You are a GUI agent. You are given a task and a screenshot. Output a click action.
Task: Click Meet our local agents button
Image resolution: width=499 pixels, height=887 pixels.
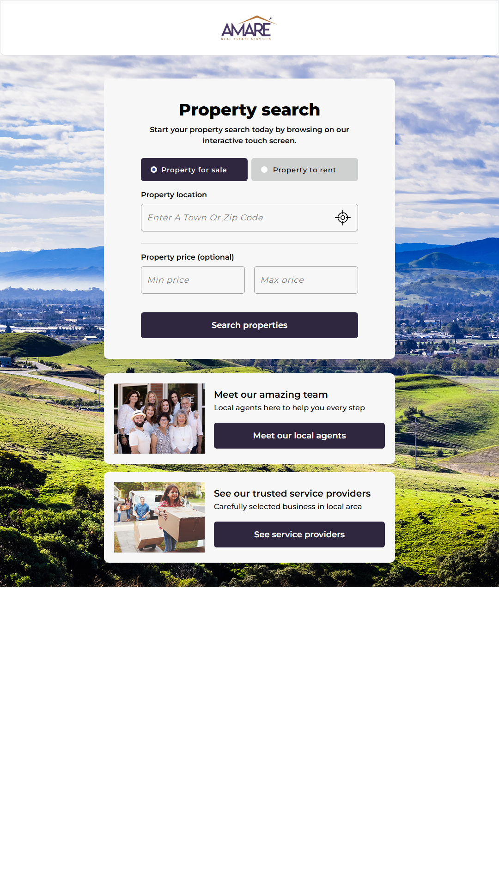tap(299, 436)
